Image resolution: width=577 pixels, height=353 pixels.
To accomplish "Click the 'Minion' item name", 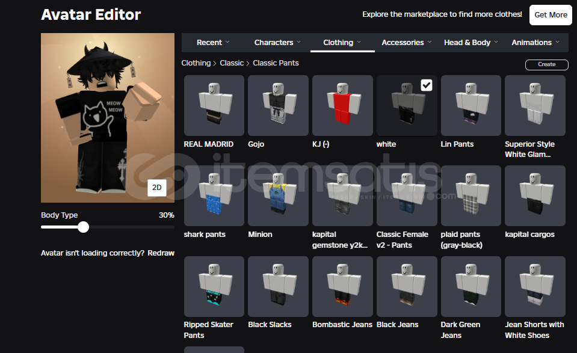I will pos(260,234).
